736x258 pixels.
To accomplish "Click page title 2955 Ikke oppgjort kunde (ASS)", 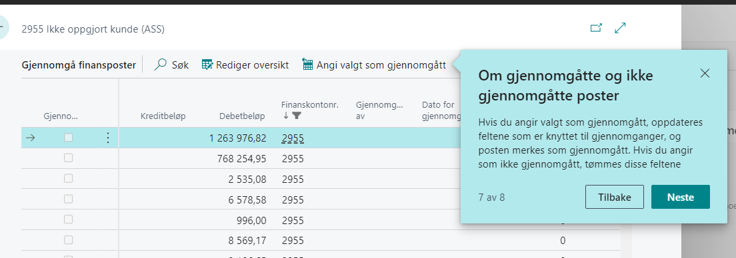I will point(93,29).
